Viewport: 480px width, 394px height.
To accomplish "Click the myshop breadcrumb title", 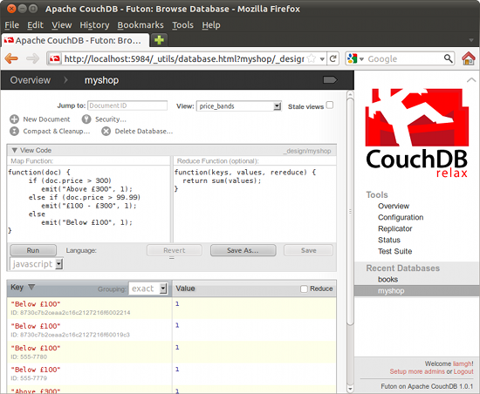I will point(101,80).
